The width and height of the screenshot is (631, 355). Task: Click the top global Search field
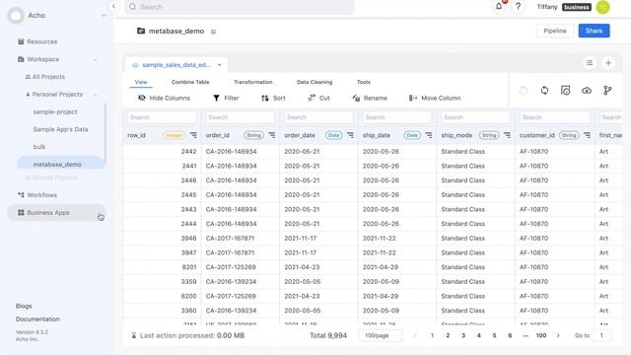click(240, 7)
